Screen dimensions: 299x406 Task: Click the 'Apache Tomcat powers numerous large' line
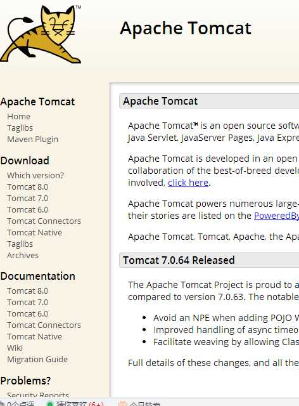pyautogui.click(x=213, y=204)
